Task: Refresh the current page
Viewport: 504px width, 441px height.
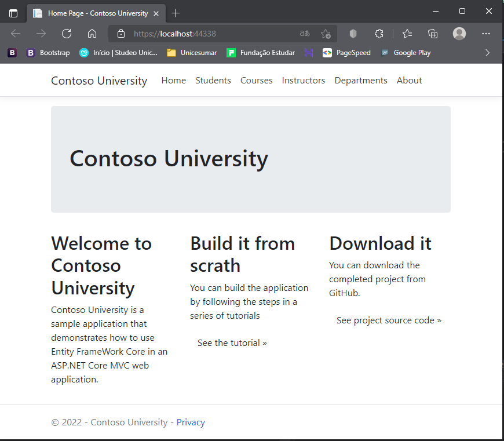Action: (x=66, y=34)
